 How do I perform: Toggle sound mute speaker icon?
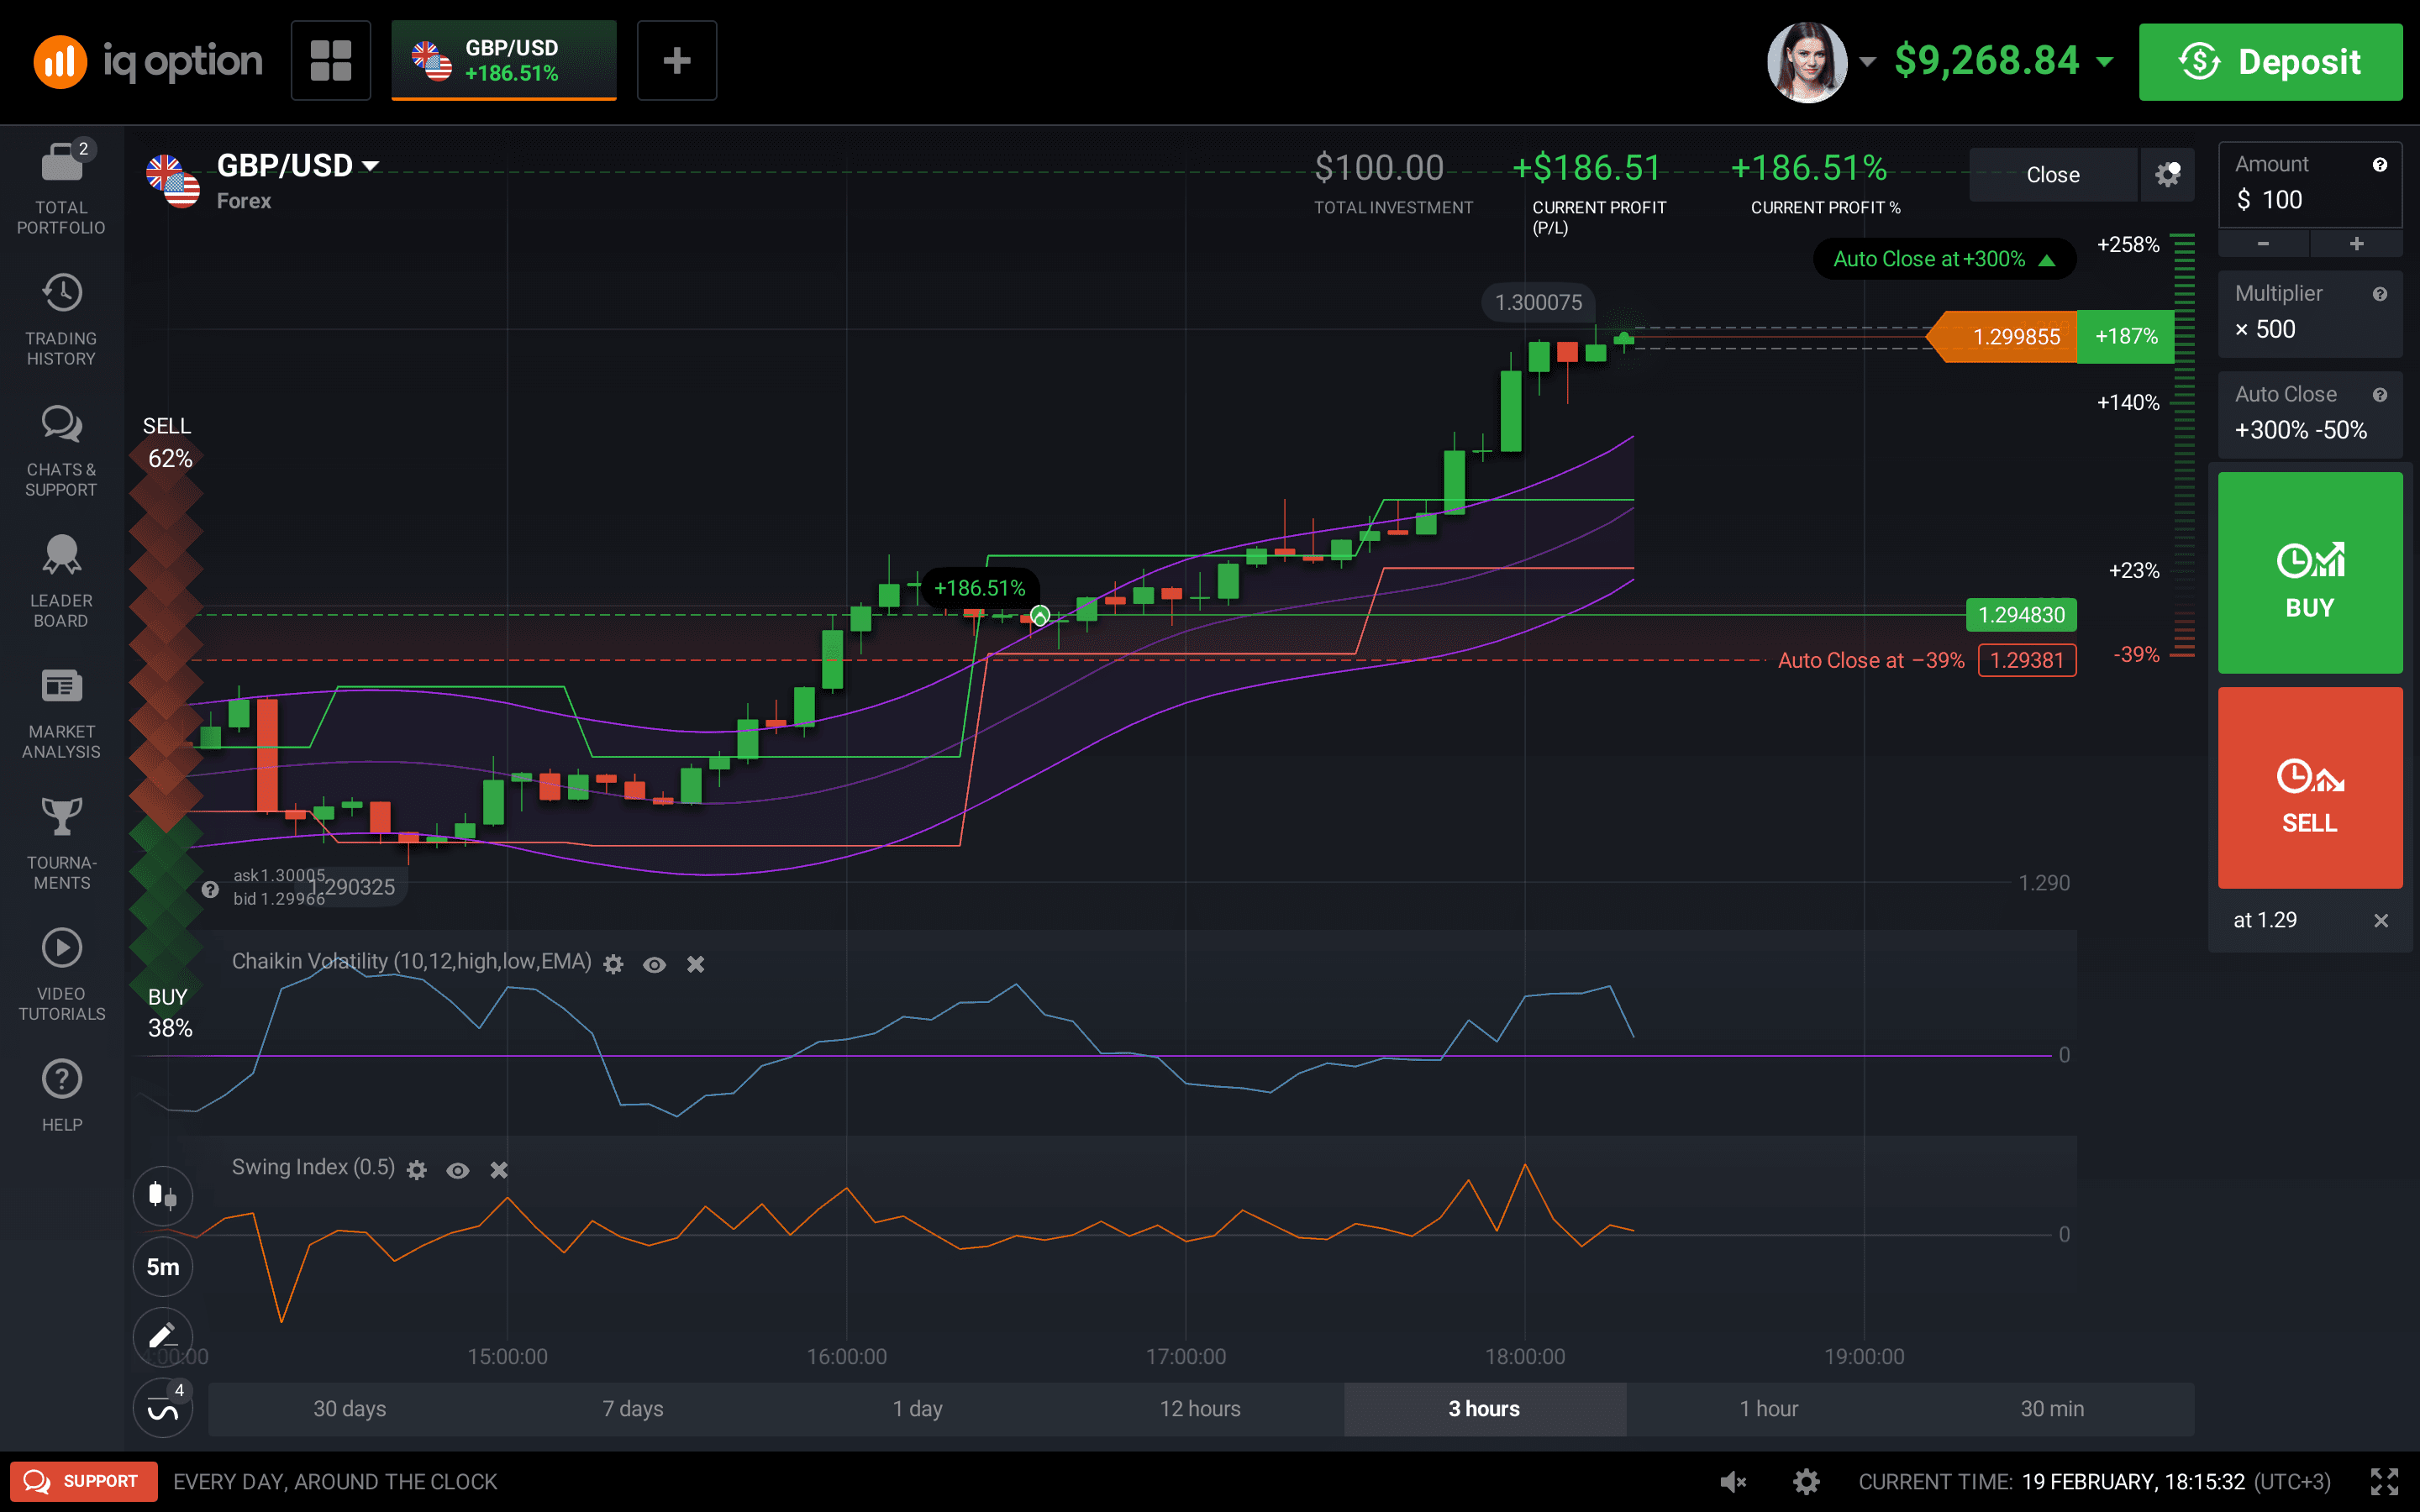coord(1733,1481)
